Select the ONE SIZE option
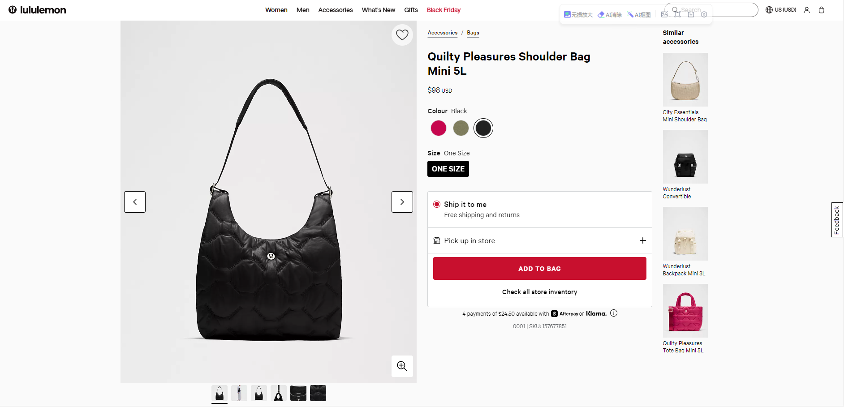This screenshot has width=844, height=407. [448, 169]
